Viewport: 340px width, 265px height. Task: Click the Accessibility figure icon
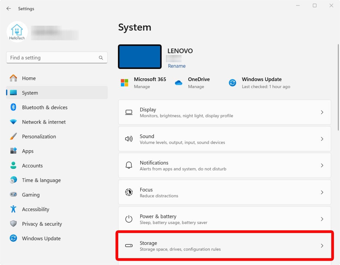(x=14, y=209)
